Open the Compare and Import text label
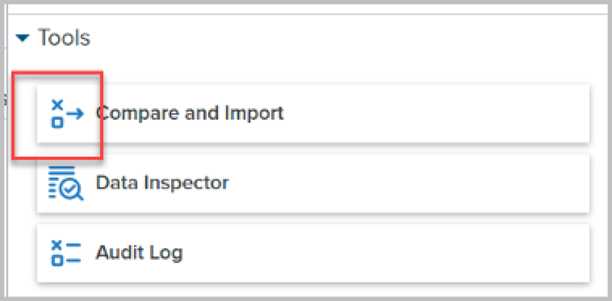 tap(190, 113)
